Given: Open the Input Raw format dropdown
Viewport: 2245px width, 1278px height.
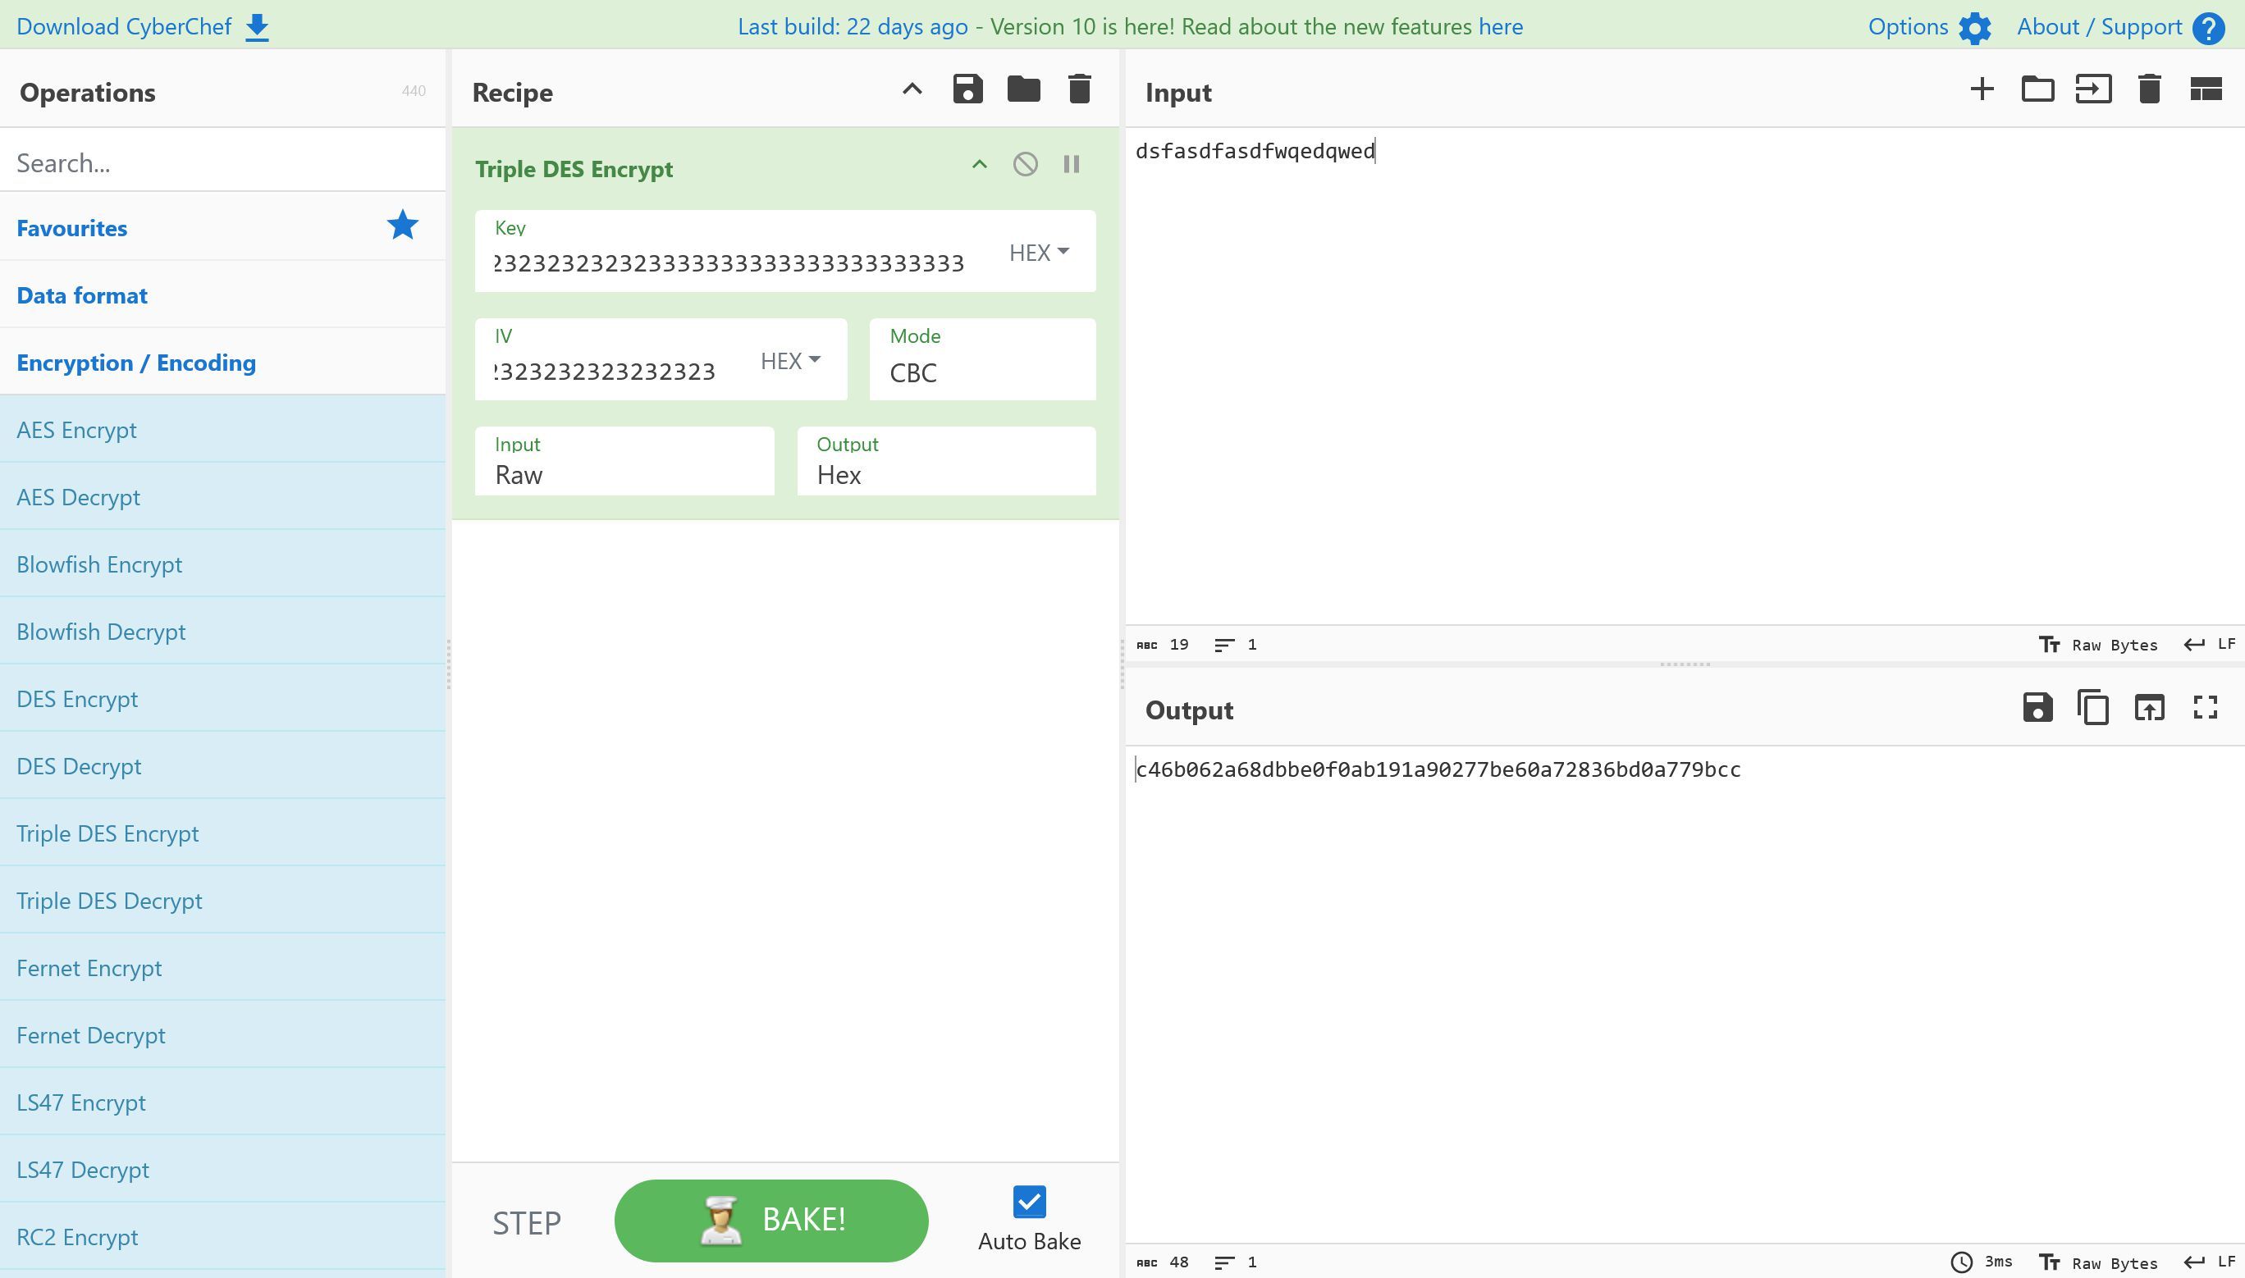Looking at the screenshot, I should 624,461.
